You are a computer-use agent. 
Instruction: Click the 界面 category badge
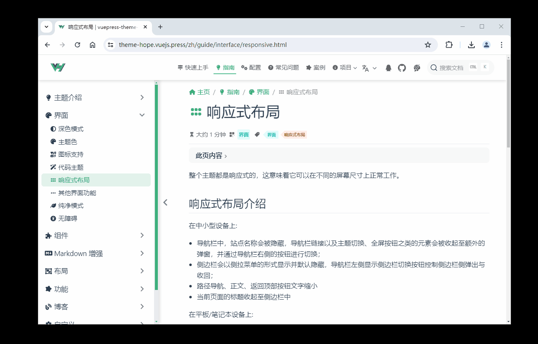[x=244, y=135]
